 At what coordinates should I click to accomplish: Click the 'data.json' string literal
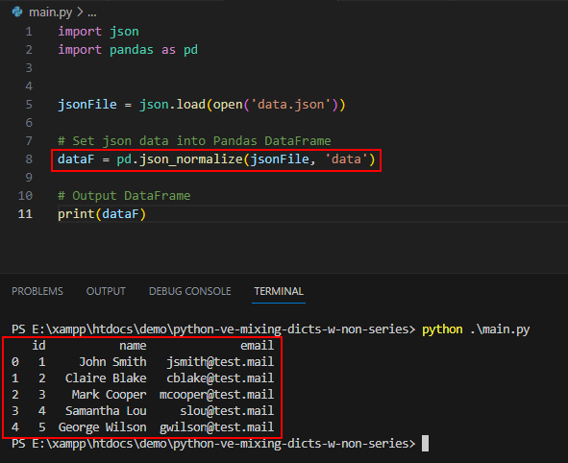click(x=291, y=105)
